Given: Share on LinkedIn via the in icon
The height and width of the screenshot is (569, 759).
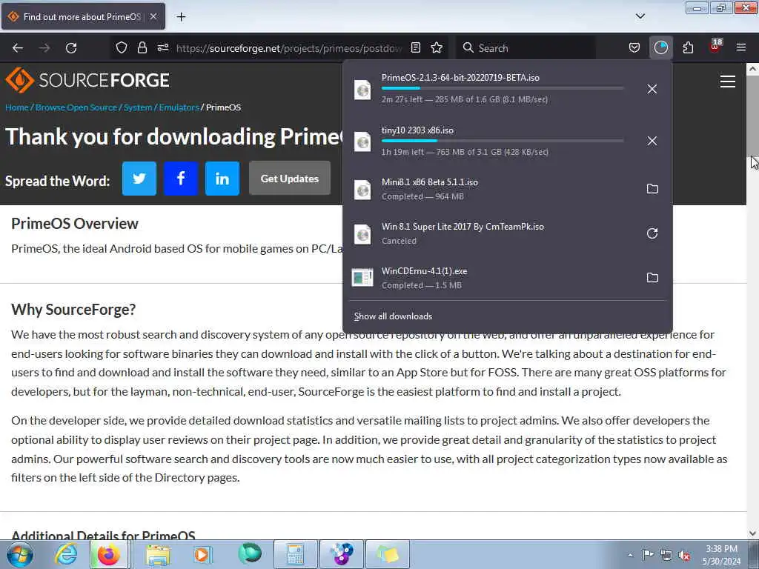Looking at the screenshot, I should pyautogui.click(x=222, y=179).
